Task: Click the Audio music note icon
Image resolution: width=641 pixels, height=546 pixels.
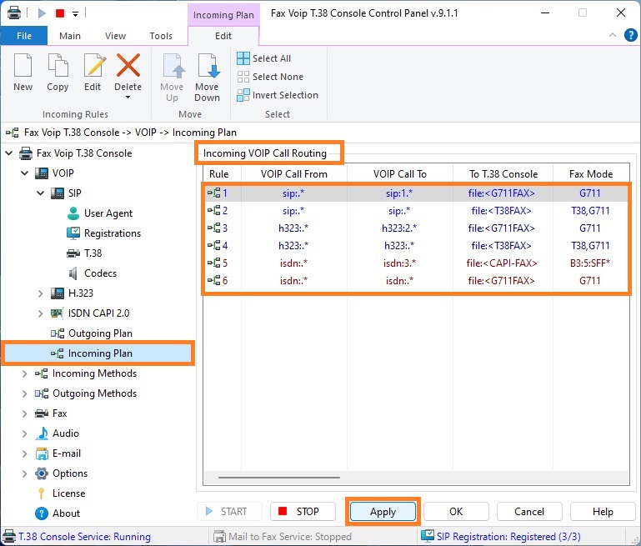Action: (x=42, y=433)
